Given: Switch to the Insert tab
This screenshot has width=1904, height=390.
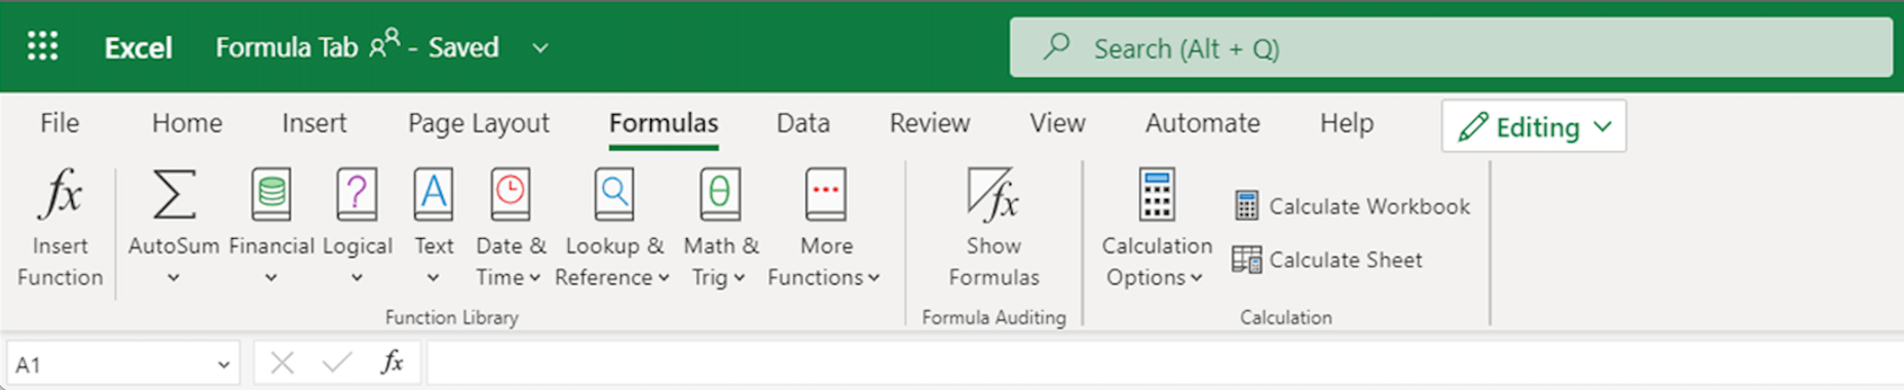Looking at the screenshot, I should (313, 123).
